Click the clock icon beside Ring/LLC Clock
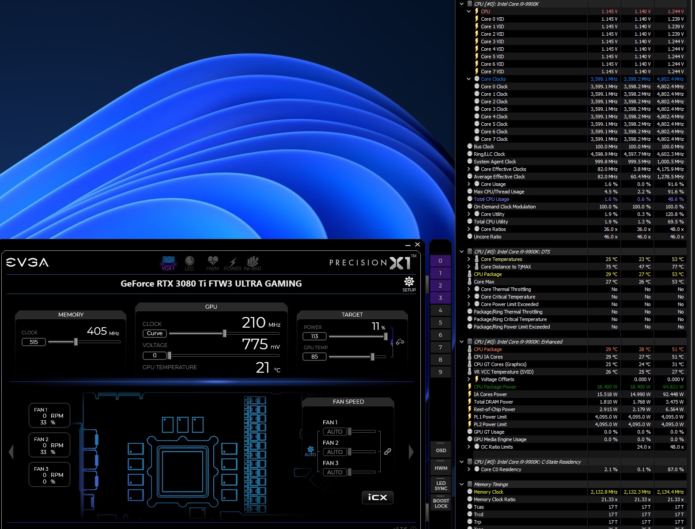Image resolution: width=695 pixels, height=529 pixels. tap(470, 154)
